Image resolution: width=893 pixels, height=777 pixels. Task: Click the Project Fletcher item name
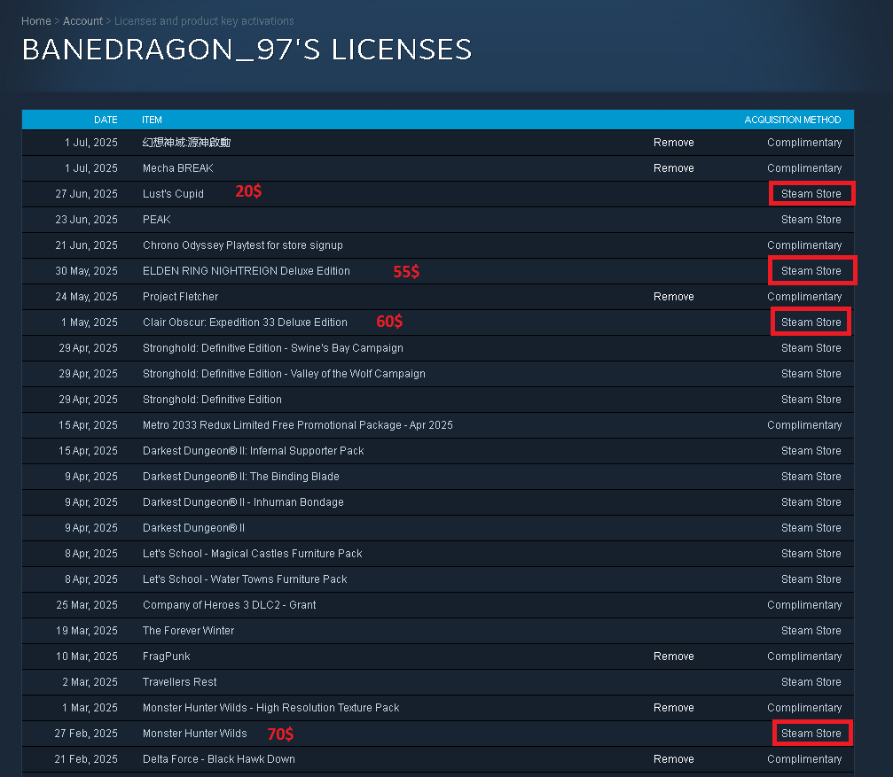coord(180,296)
